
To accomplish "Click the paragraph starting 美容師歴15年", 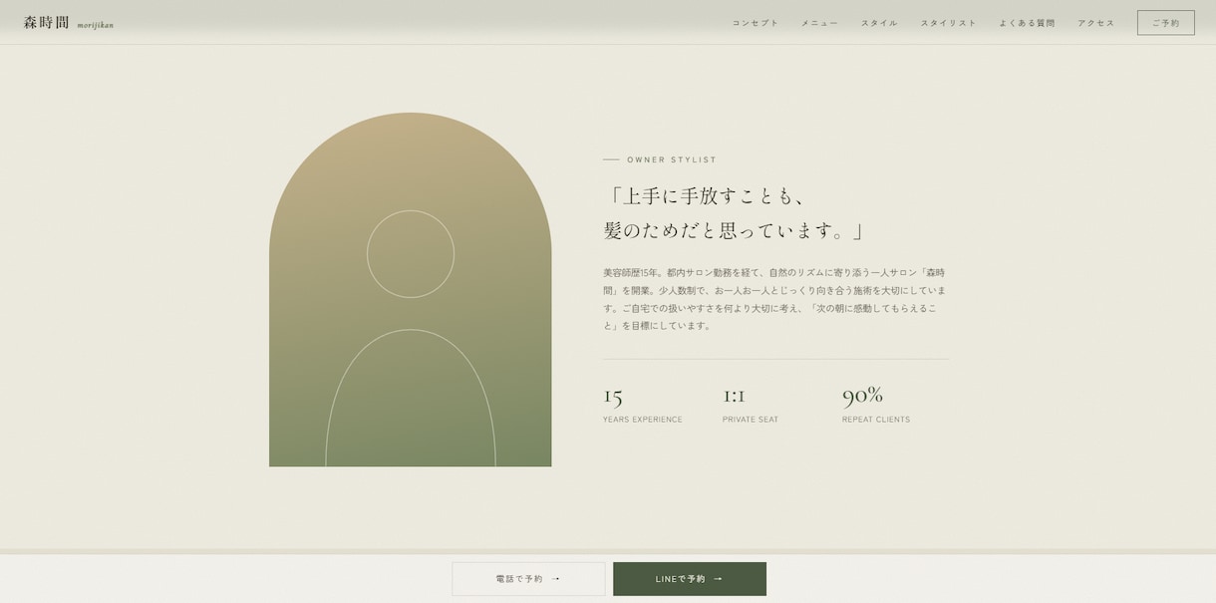I will 775,298.
